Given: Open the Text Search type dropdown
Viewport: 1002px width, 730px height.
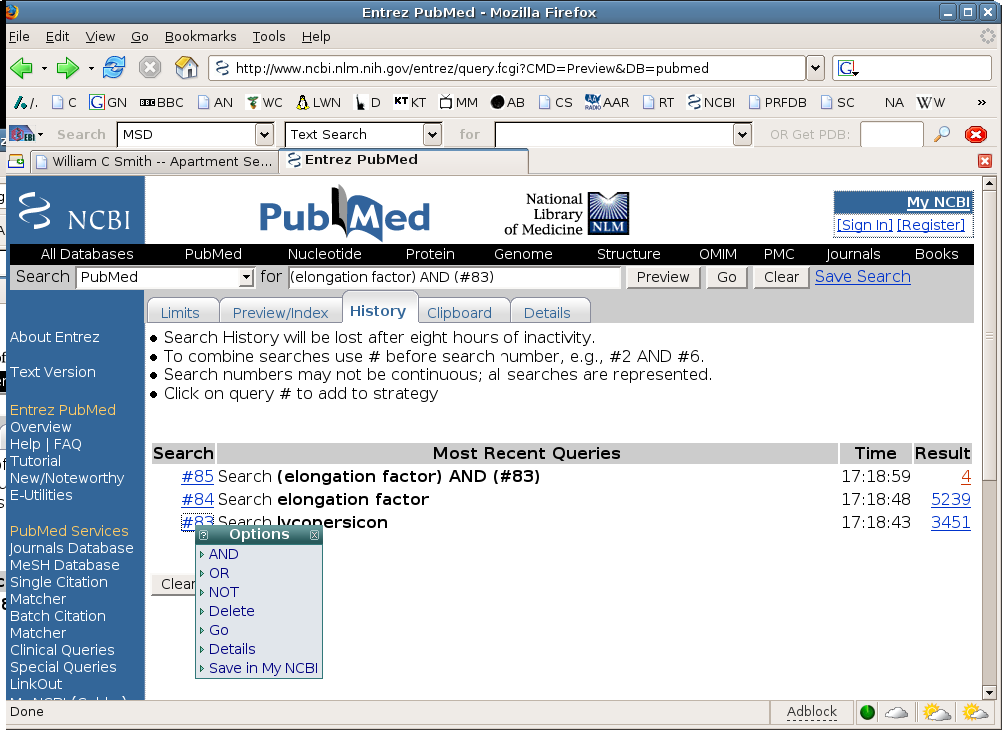Looking at the screenshot, I should tap(432, 134).
